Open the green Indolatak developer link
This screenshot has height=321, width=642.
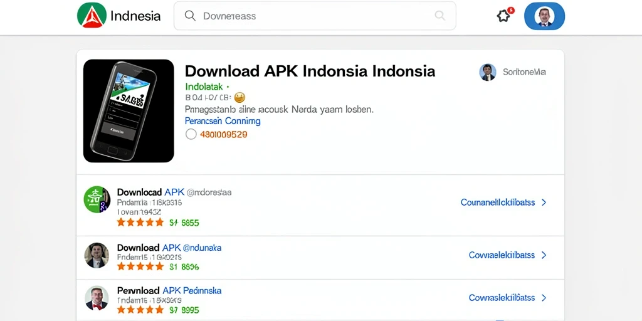click(204, 87)
